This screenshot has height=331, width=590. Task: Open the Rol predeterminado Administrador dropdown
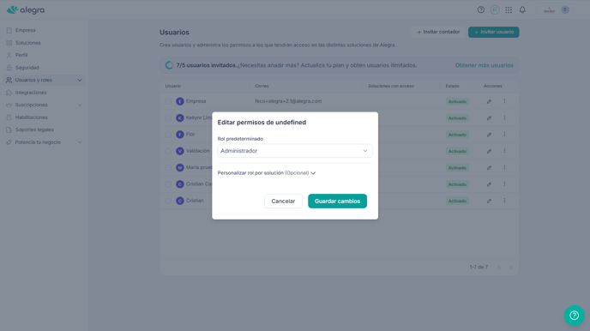295,151
